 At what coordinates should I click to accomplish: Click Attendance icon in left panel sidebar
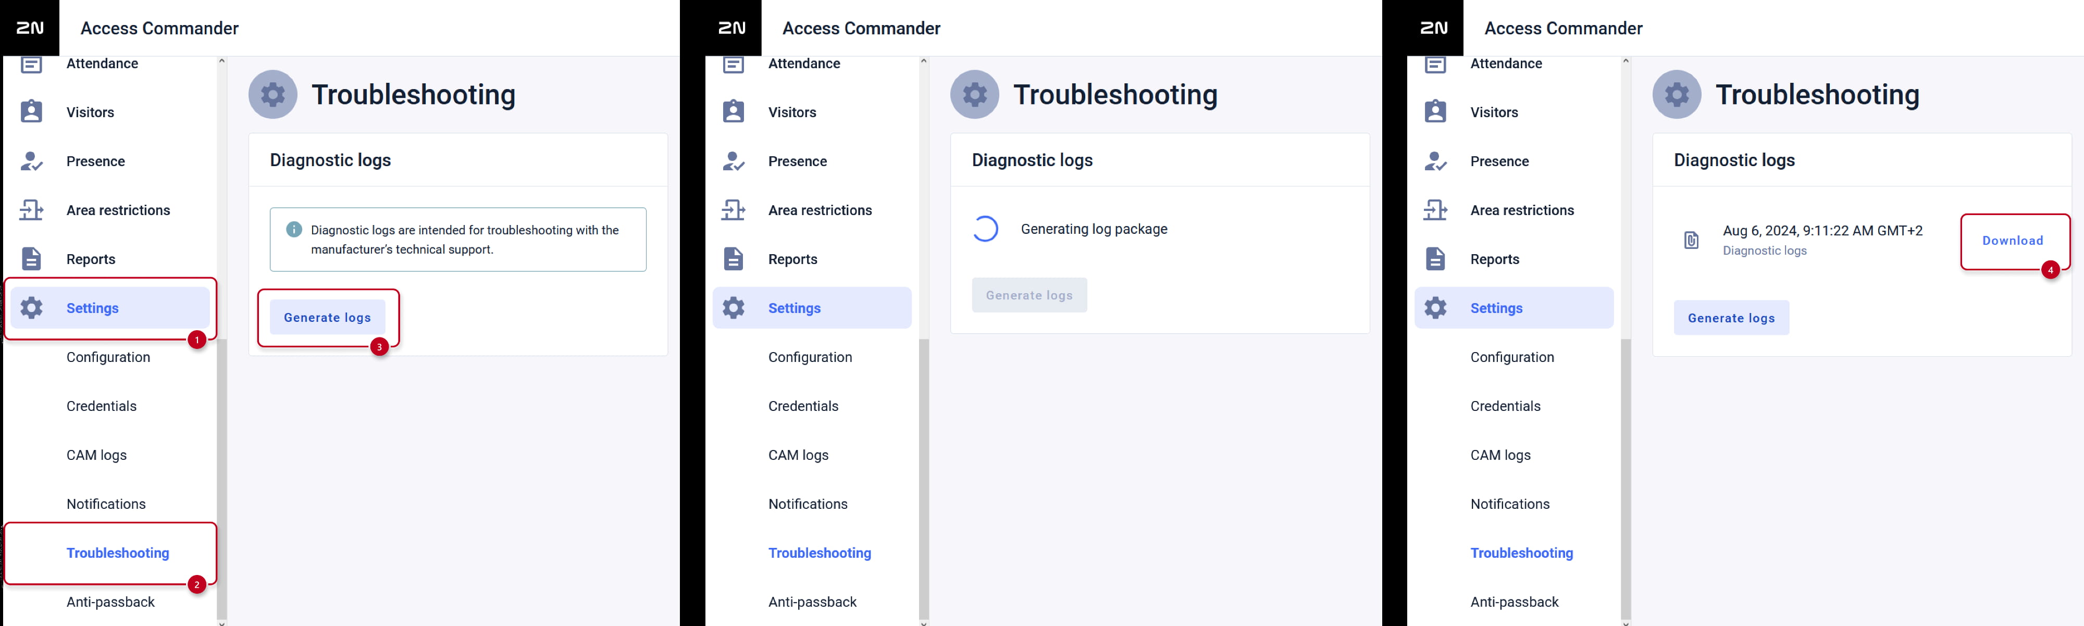click(x=32, y=64)
